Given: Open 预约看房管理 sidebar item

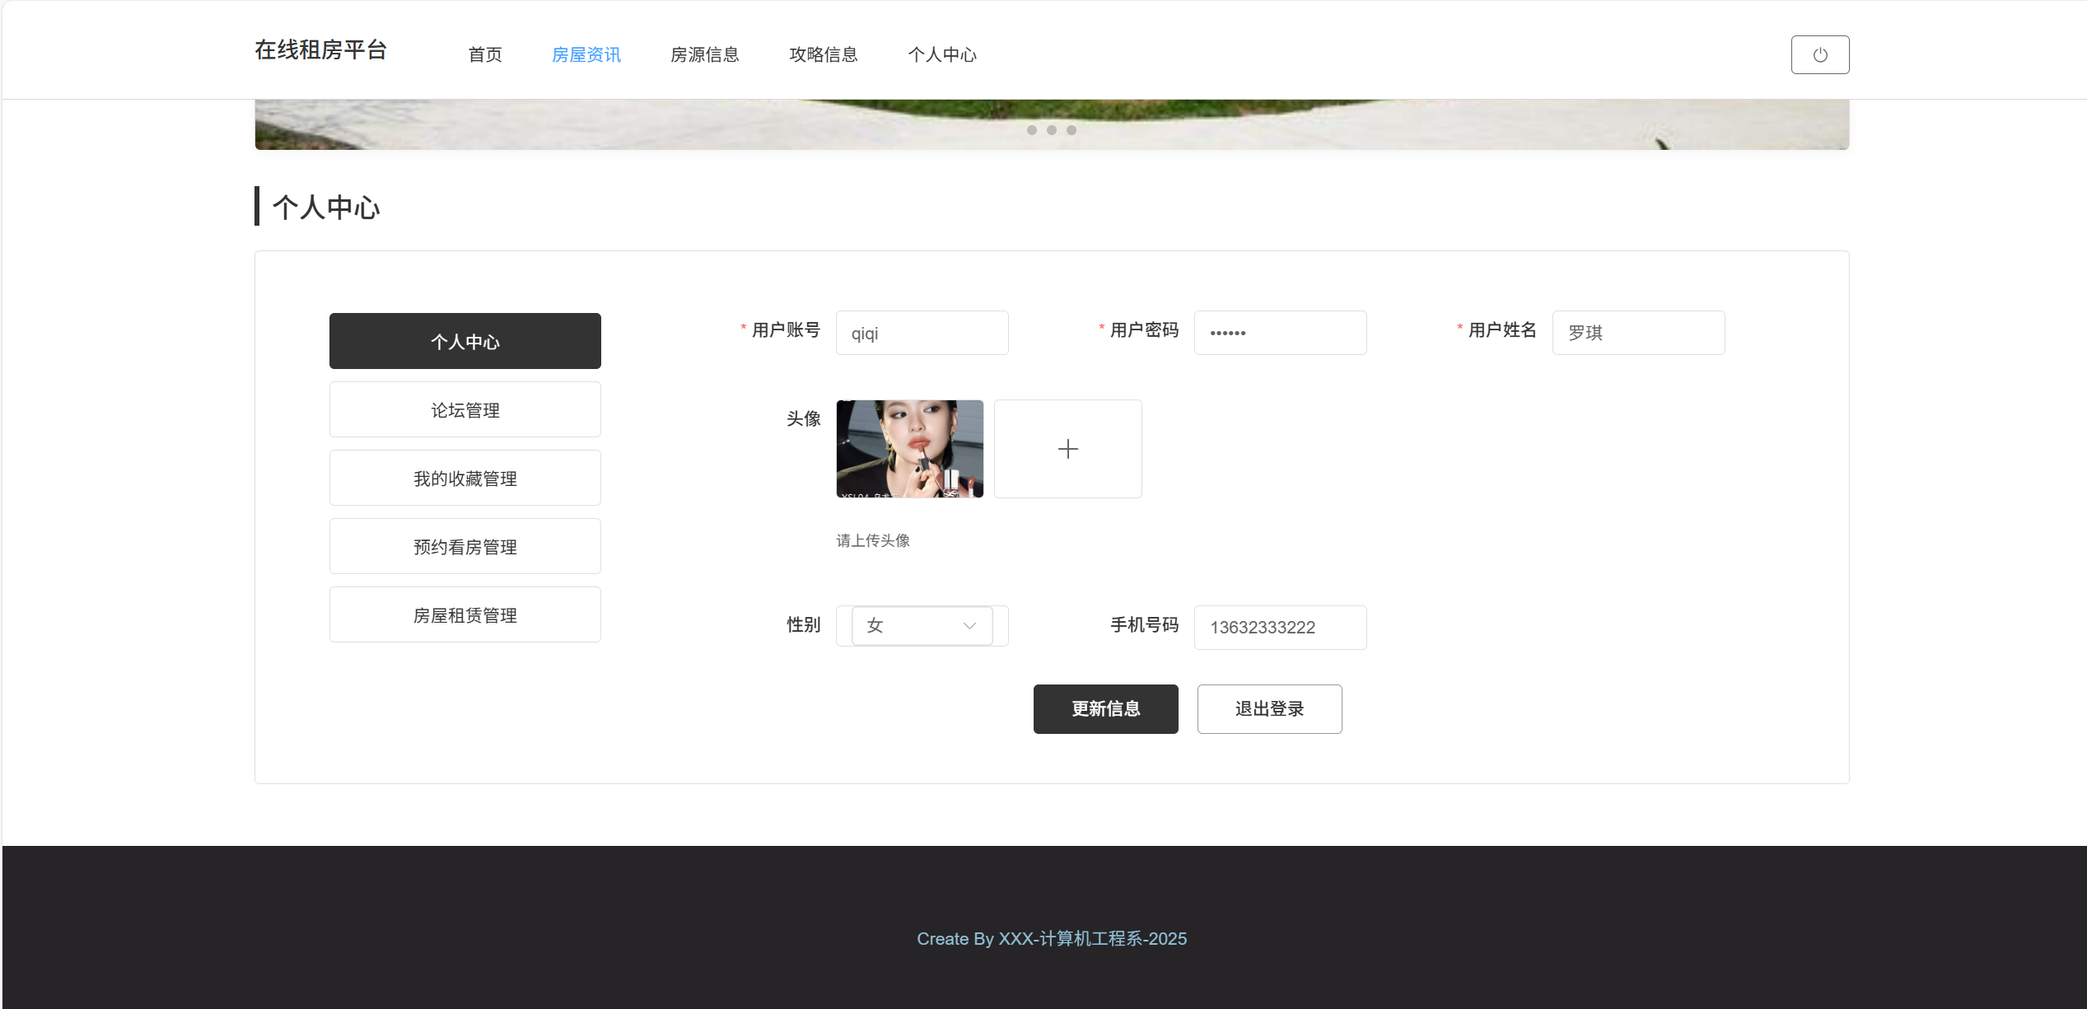Looking at the screenshot, I should 465,546.
